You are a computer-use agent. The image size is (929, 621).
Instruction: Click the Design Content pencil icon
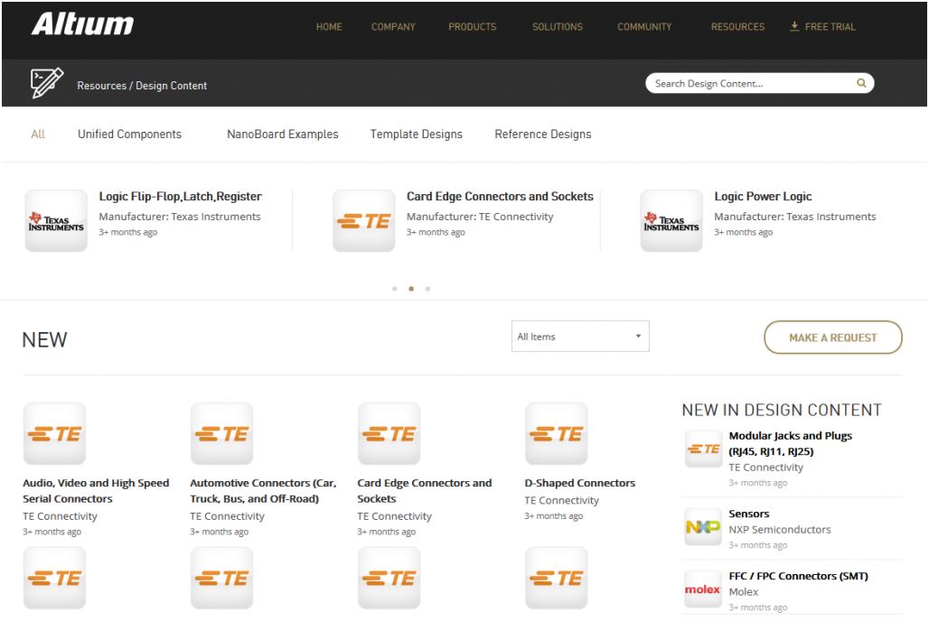coord(47,83)
